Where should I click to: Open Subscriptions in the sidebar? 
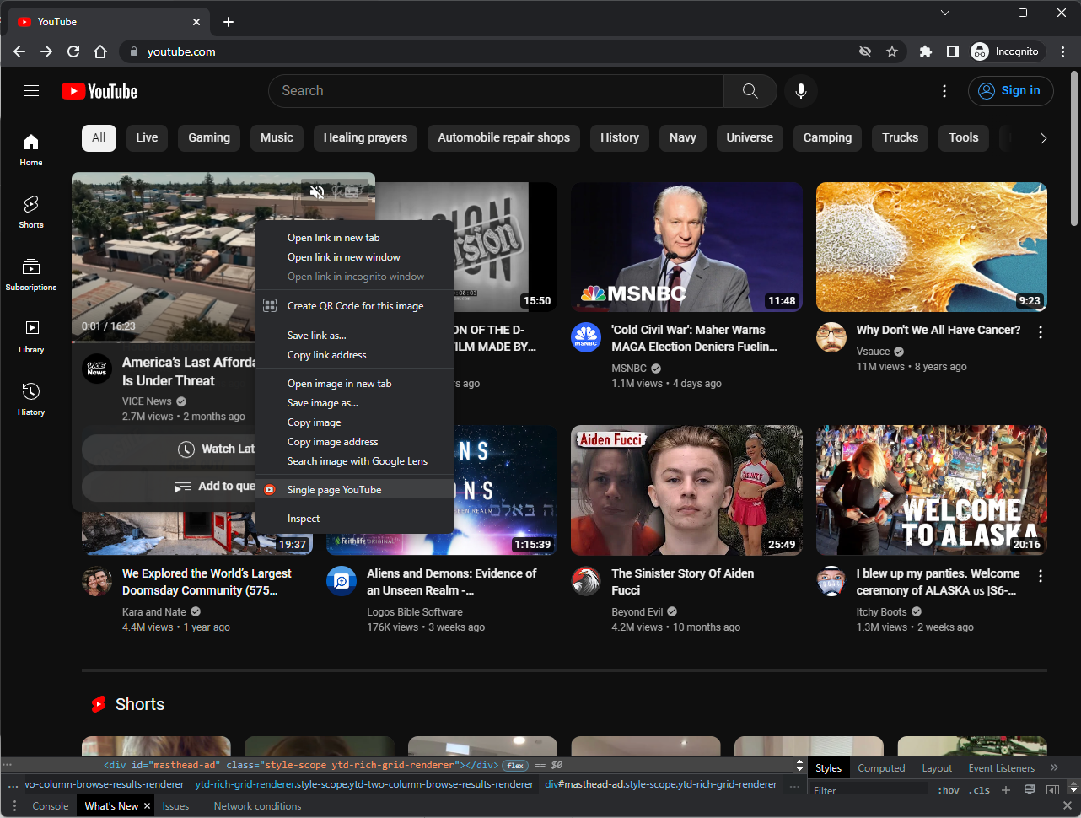(31, 274)
